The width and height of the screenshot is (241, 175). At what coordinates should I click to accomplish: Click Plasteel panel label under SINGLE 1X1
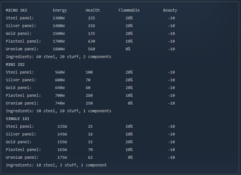(x=23, y=150)
